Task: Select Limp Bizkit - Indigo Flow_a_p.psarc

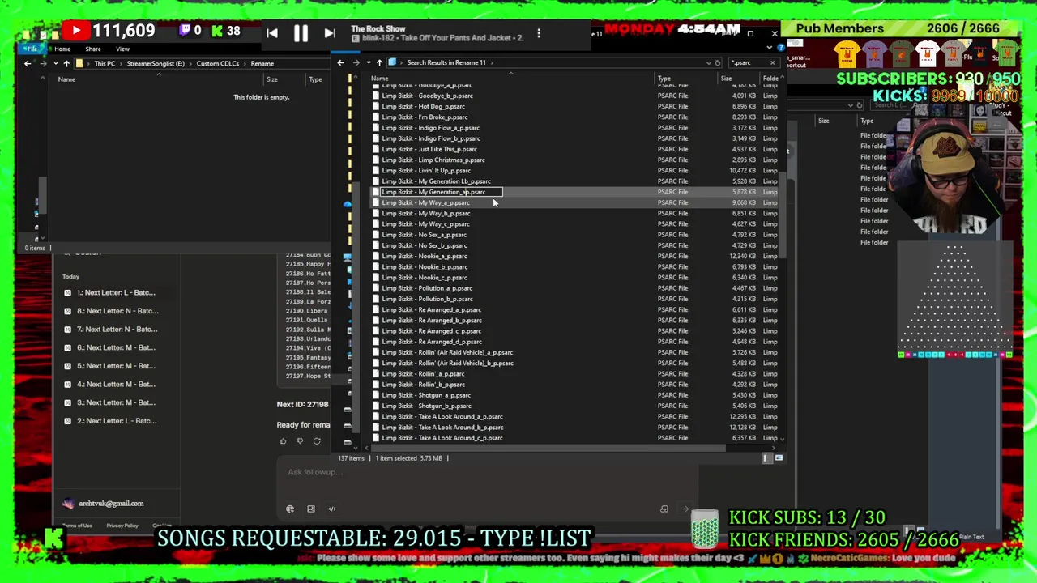Action: 430,128
